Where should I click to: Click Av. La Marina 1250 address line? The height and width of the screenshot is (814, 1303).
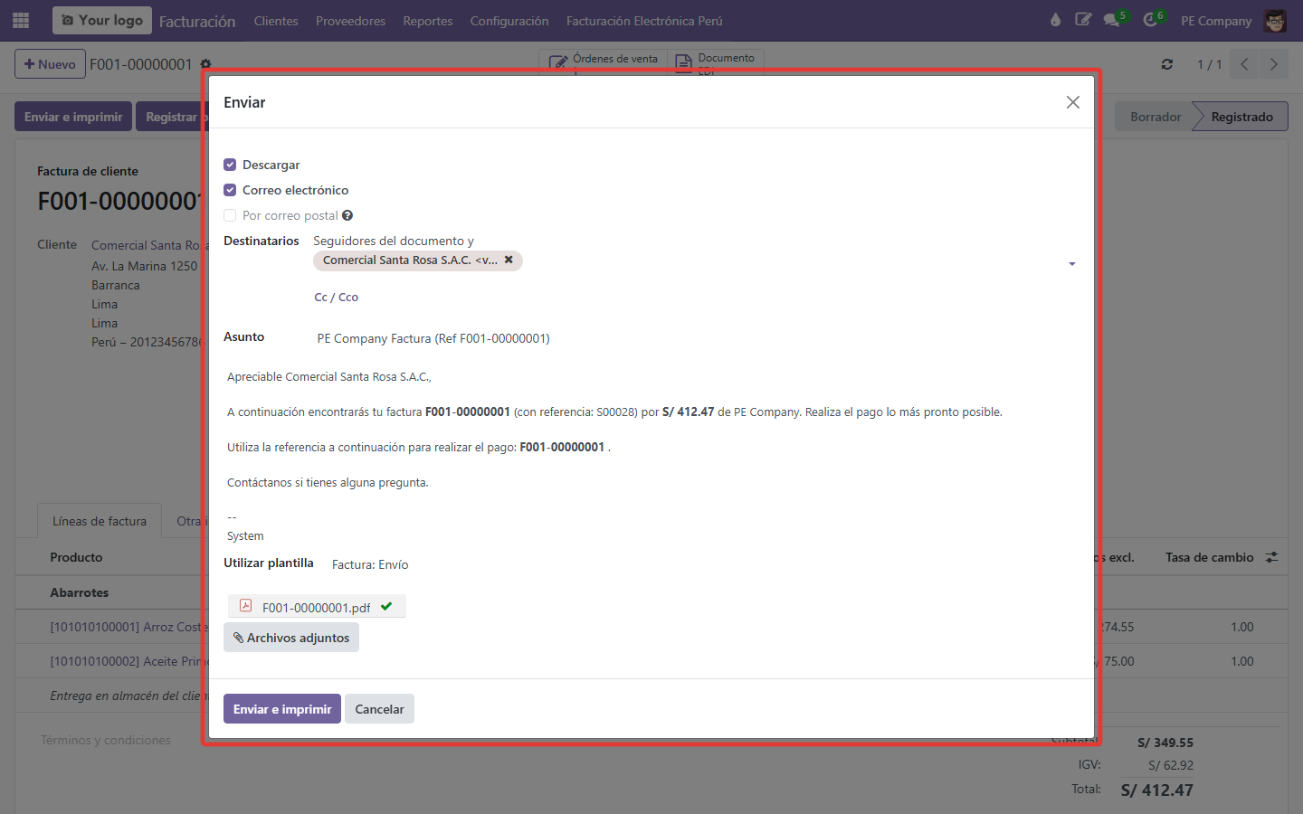tap(144, 266)
